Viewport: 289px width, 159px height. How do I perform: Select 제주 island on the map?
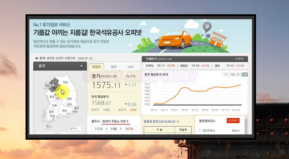coord(48,126)
